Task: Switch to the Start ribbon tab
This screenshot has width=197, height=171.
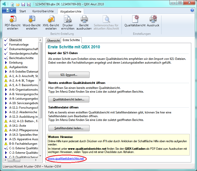Action: tap(22, 11)
